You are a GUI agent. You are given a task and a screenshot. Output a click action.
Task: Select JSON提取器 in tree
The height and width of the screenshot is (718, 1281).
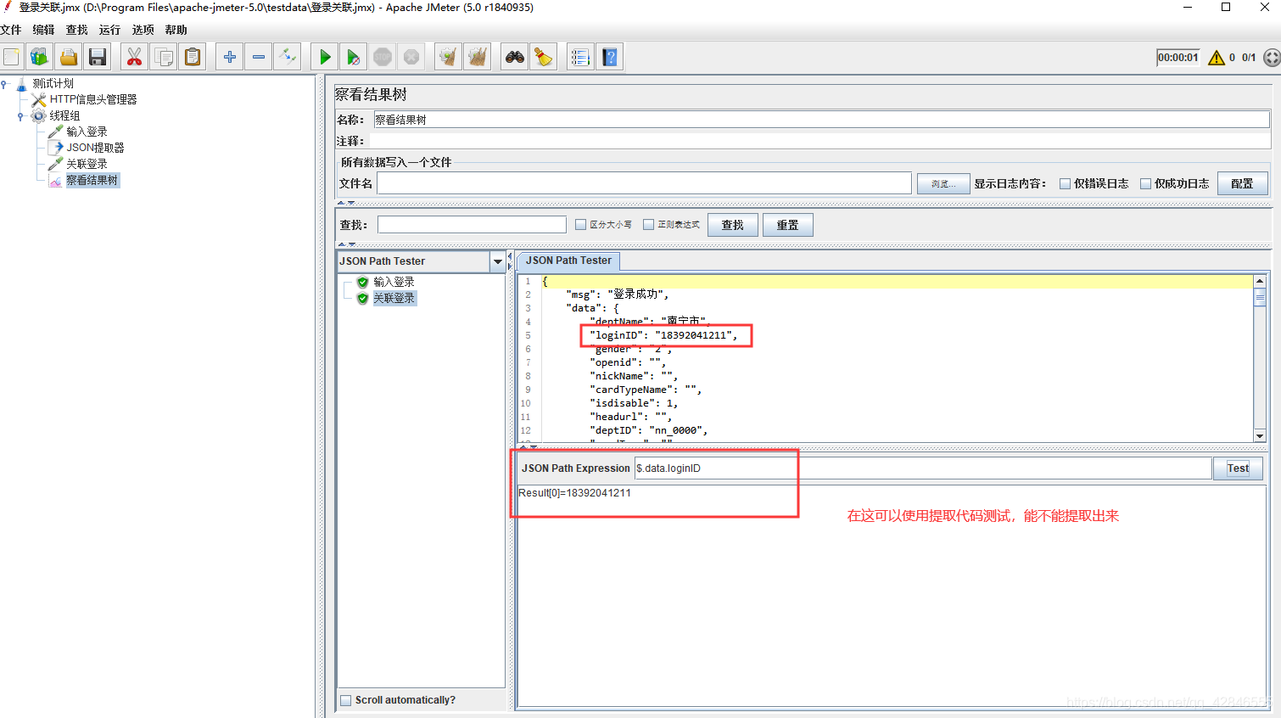pos(95,148)
